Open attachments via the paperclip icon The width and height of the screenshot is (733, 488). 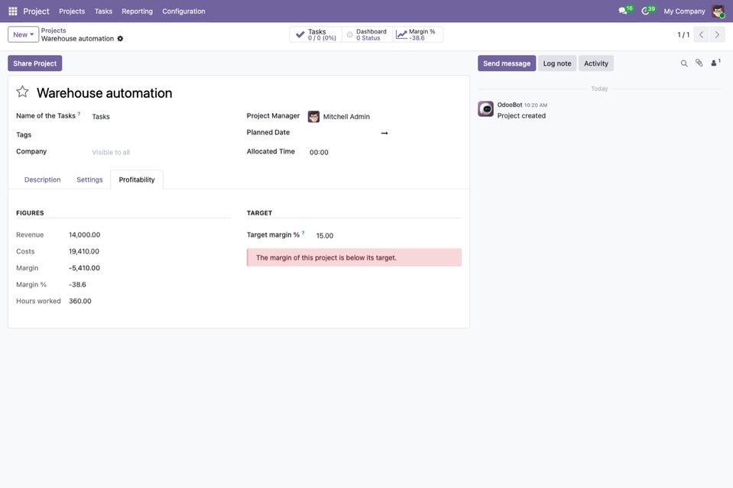coord(699,63)
